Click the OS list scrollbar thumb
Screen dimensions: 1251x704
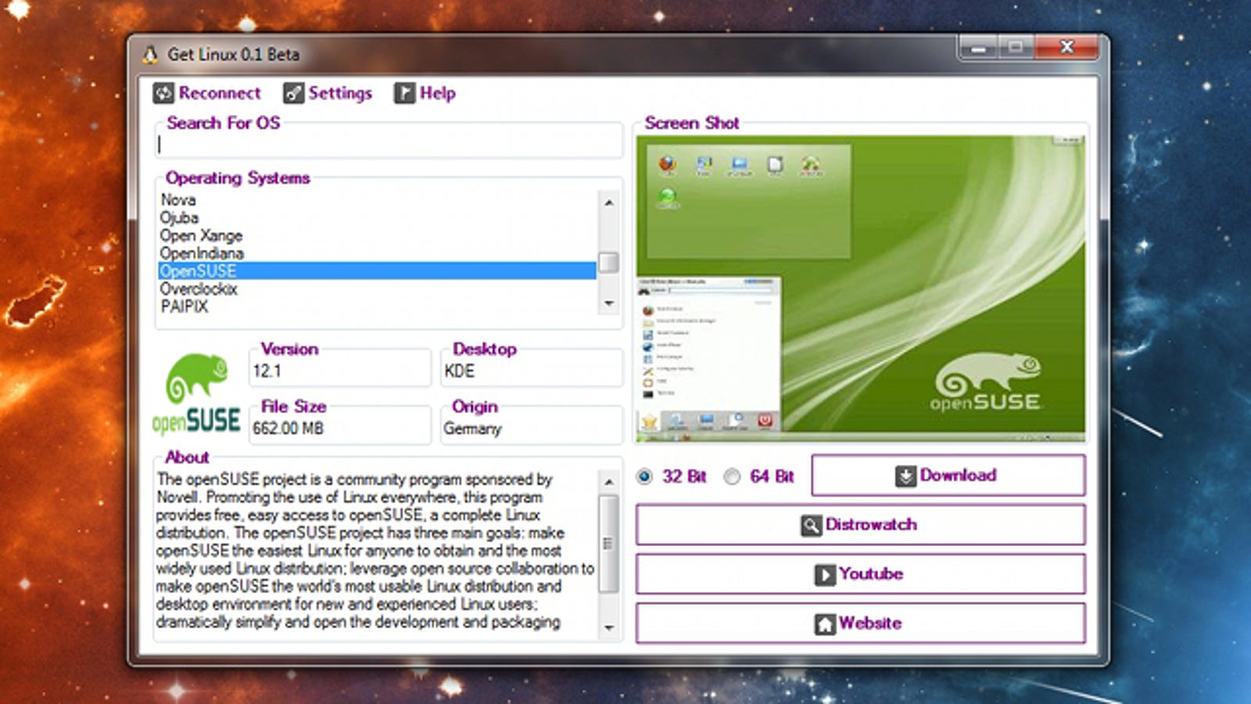[609, 261]
